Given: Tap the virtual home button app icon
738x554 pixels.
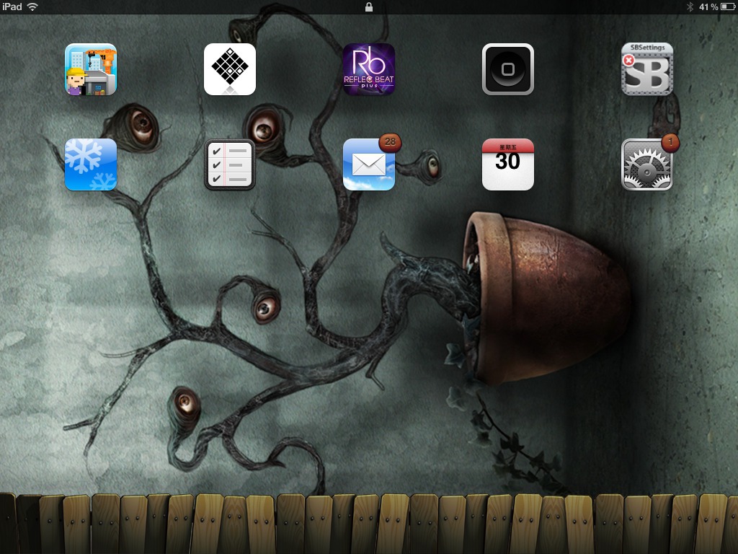Looking at the screenshot, I should pos(508,69).
